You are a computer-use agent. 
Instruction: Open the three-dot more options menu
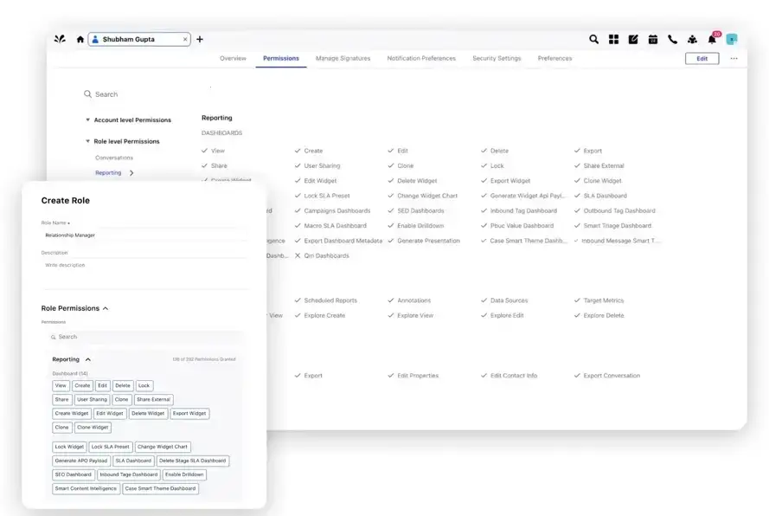click(734, 58)
